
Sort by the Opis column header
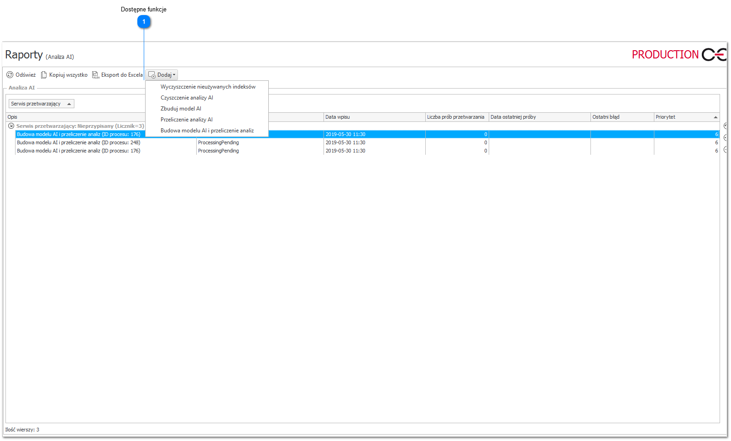click(75, 117)
